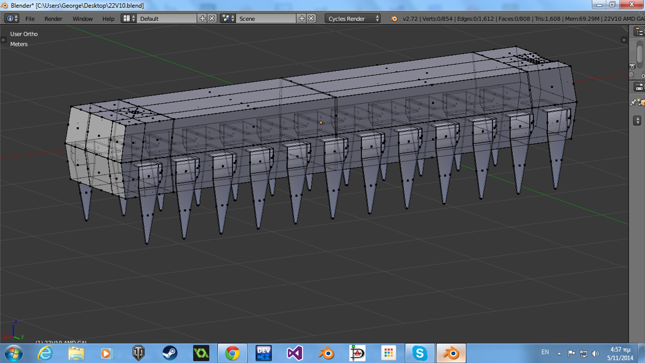Screen dimensions: 645x363
Task: Open Visual Studio from the taskbar
Action: pyautogui.click(x=295, y=353)
